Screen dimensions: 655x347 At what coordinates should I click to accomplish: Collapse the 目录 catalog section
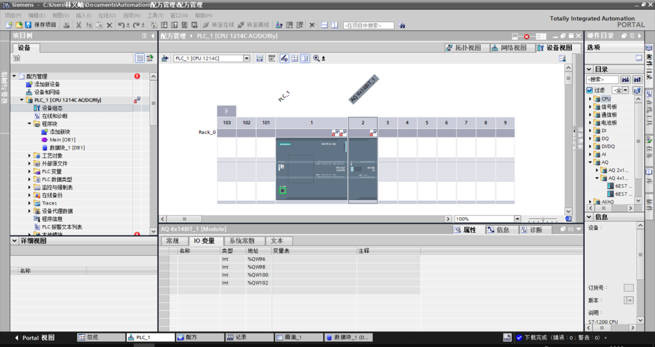589,69
